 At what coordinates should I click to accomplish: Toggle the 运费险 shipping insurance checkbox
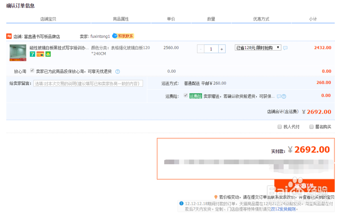pyautogui.click(x=185, y=96)
